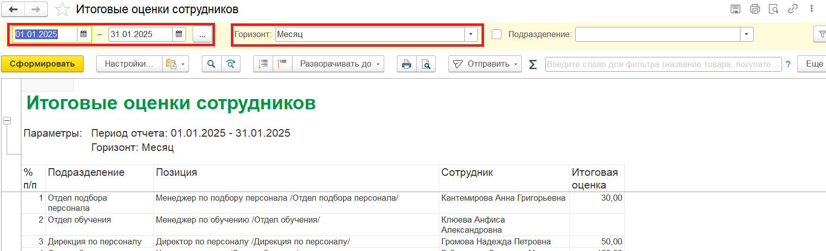Open calendar for start date 01.01.2025
The width and height of the screenshot is (826, 251).
[x=84, y=34]
